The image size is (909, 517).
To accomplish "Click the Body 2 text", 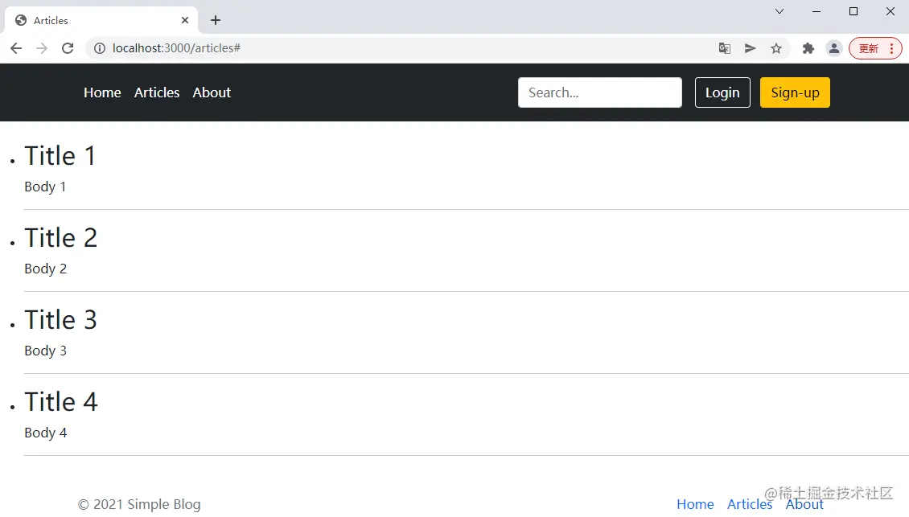I will click(x=45, y=269).
